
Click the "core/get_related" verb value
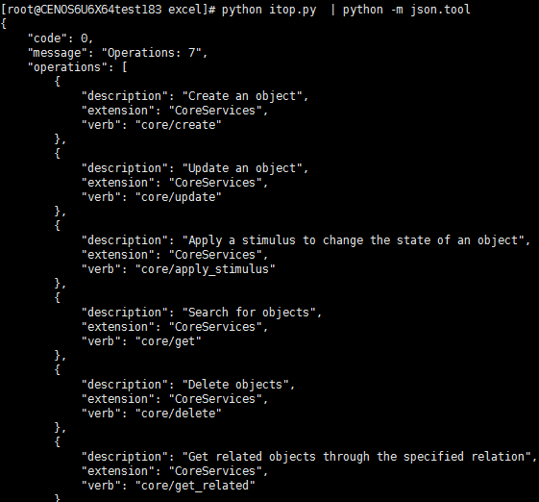pos(195,486)
